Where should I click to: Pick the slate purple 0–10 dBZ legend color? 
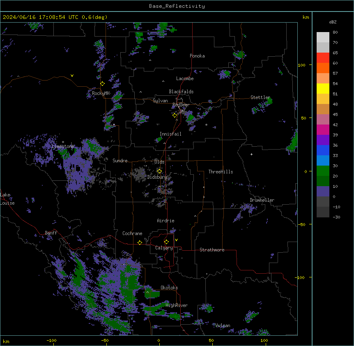click(x=323, y=191)
